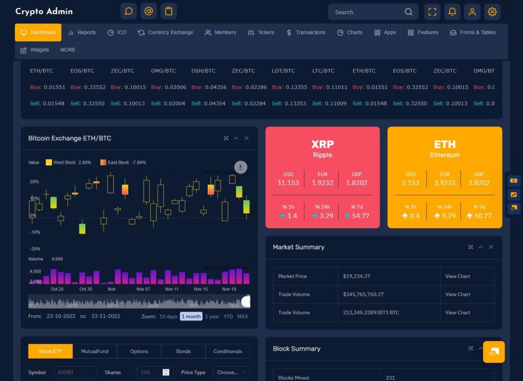Open the clipboard icon in top bar
Viewport: 523px width, 381px height.
click(x=168, y=11)
